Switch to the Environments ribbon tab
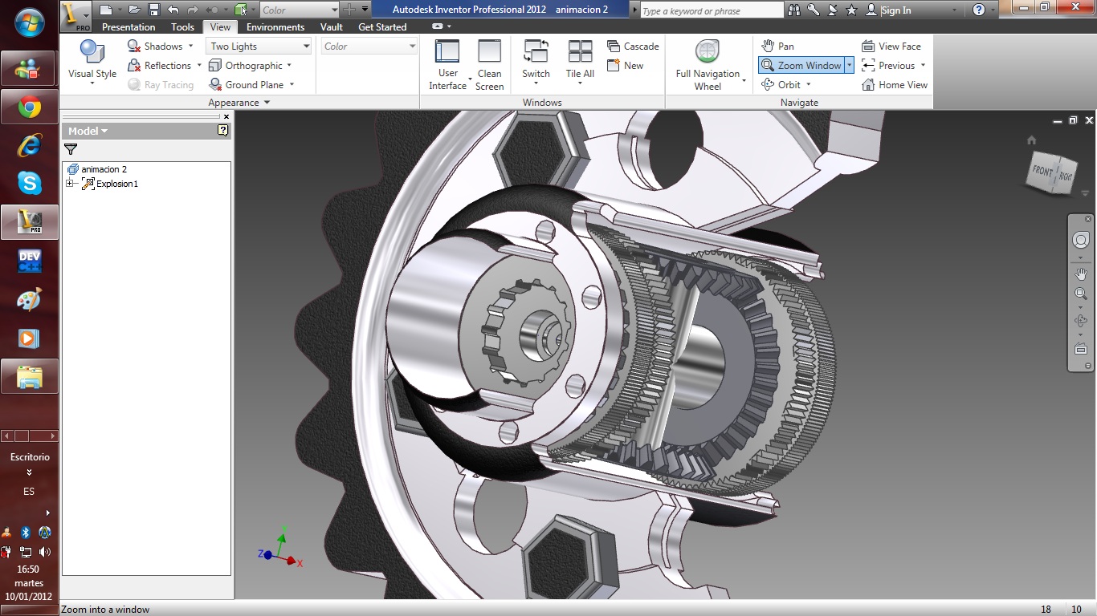 pyautogui.click(x=275, y=26)
